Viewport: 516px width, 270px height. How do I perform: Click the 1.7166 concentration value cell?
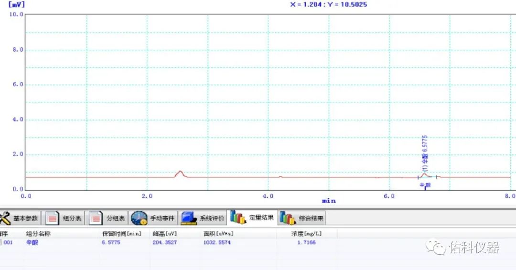click(x=307, y=242)
